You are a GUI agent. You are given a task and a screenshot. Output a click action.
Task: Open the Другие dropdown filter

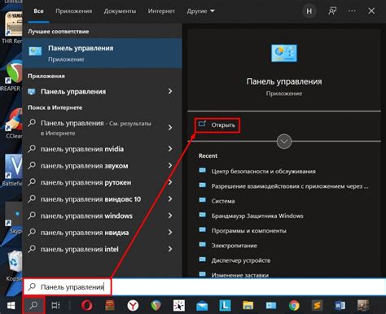200,11
